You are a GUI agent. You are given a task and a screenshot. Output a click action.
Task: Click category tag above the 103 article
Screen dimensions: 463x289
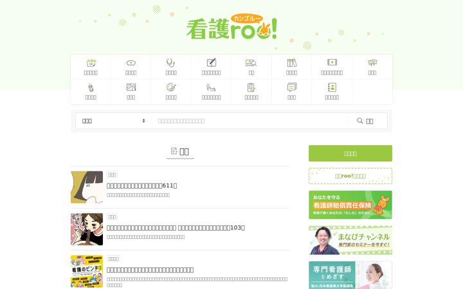click(112, 217)
